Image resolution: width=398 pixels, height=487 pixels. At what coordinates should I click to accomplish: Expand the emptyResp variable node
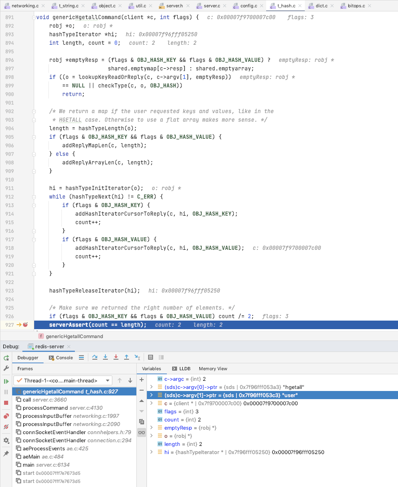[x=151, y=428]
